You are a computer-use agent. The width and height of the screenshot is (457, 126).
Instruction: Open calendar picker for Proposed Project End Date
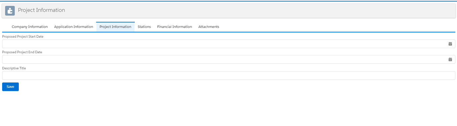click(450, 59)
